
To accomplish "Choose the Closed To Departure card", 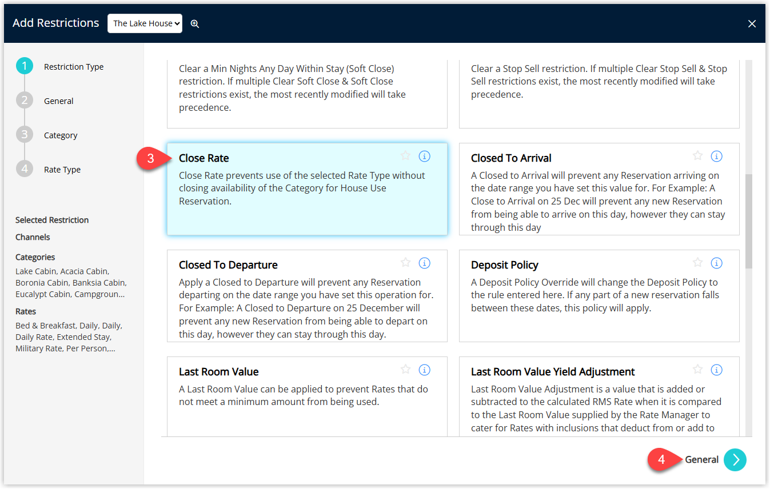I will pyautogui.click(x=307, y=295).
